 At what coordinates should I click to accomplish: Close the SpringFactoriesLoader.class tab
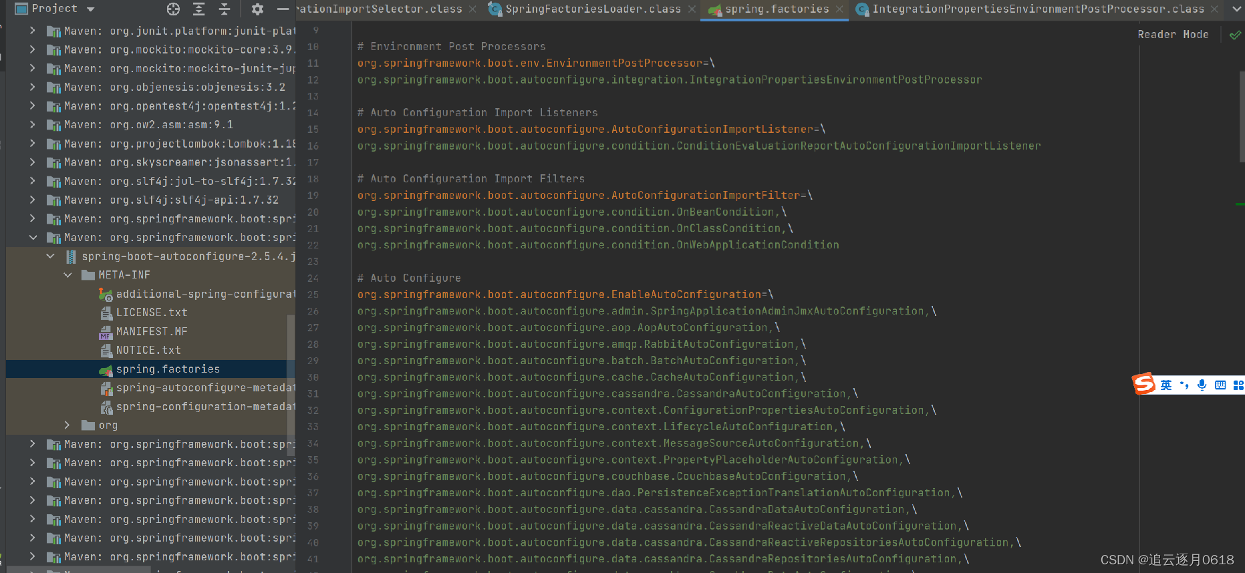click(692, 9)
